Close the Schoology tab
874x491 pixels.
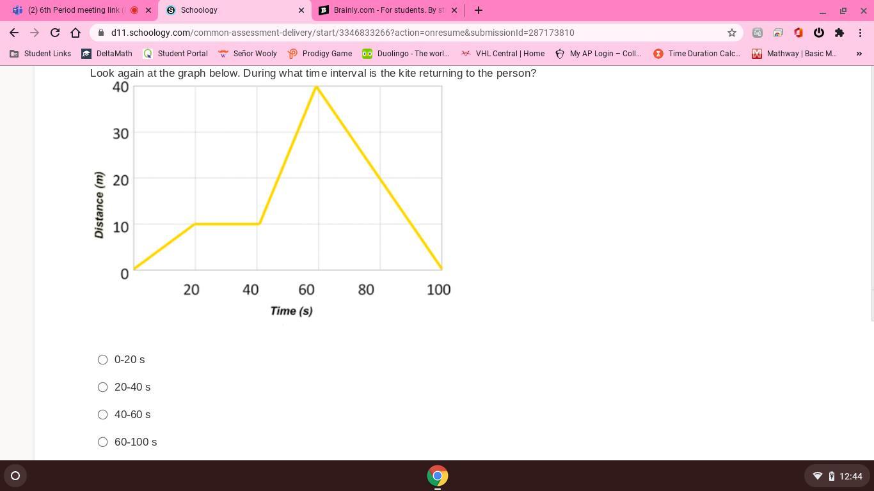[301, 10]
